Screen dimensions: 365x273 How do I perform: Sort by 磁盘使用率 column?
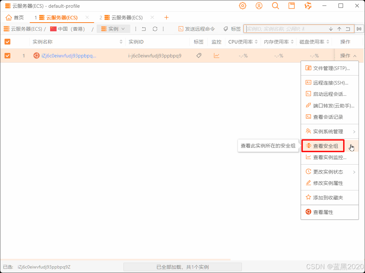click(328, 42)
